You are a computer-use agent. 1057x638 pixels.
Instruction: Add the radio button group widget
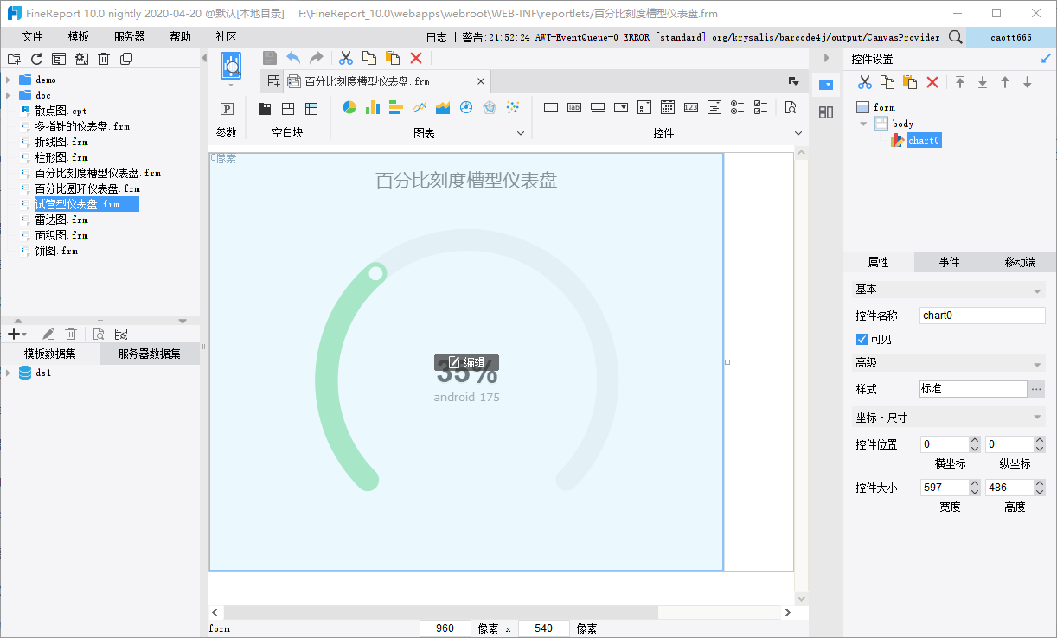coord(738,108)
